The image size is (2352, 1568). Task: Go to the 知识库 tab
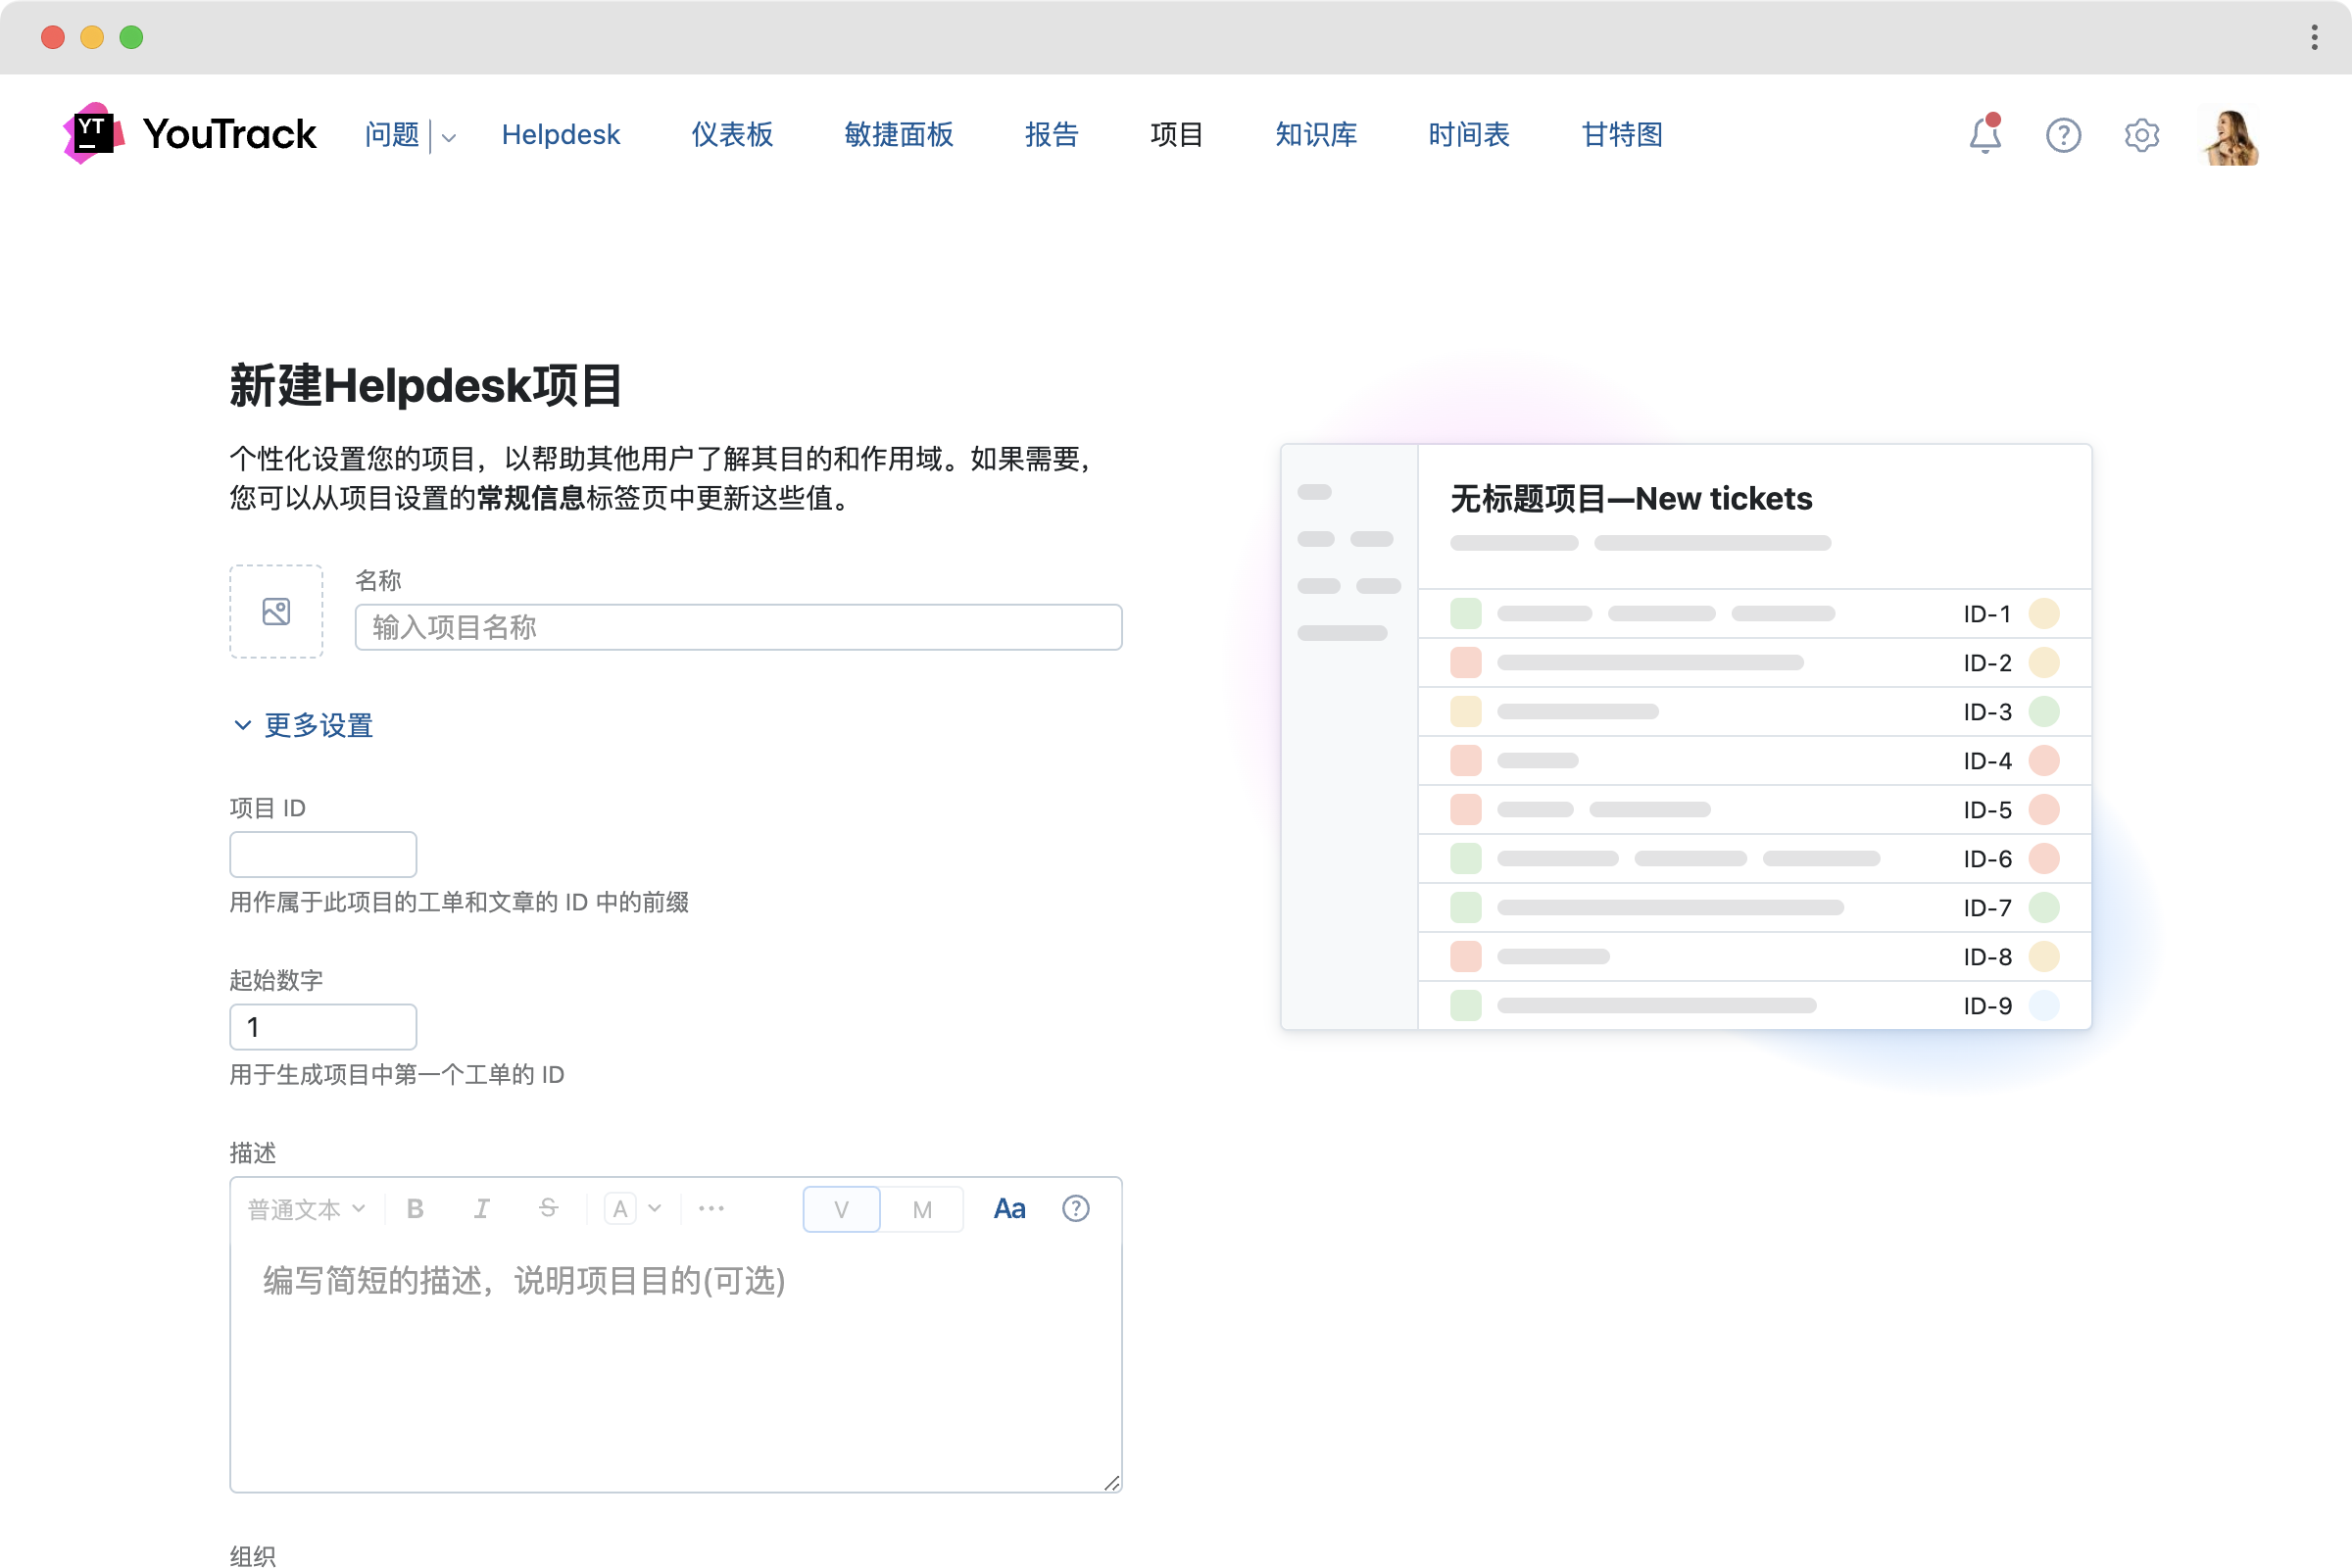point(1315,134)
